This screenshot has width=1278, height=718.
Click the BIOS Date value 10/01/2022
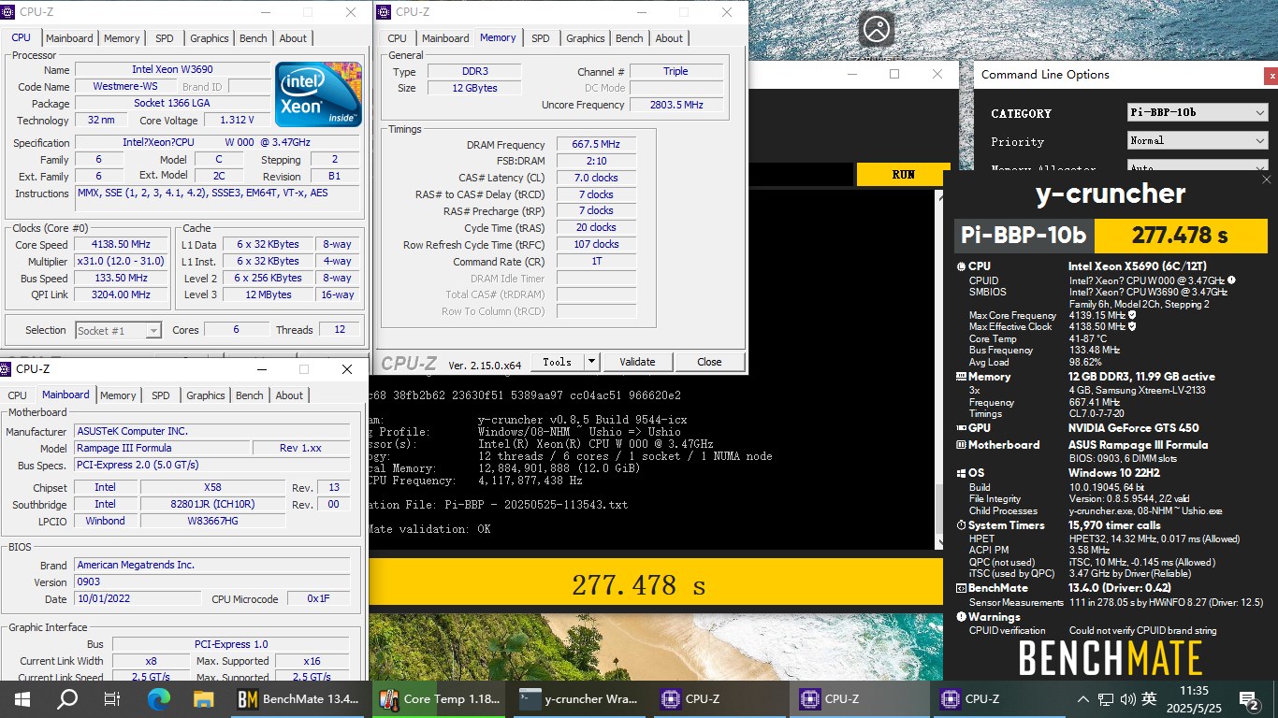click(138, 599)
